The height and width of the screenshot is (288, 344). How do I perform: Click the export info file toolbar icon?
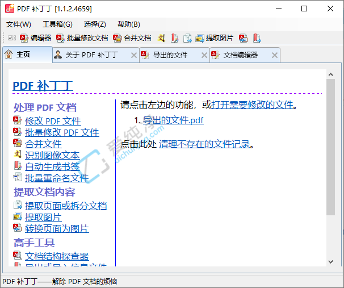[x=257, y=38]
